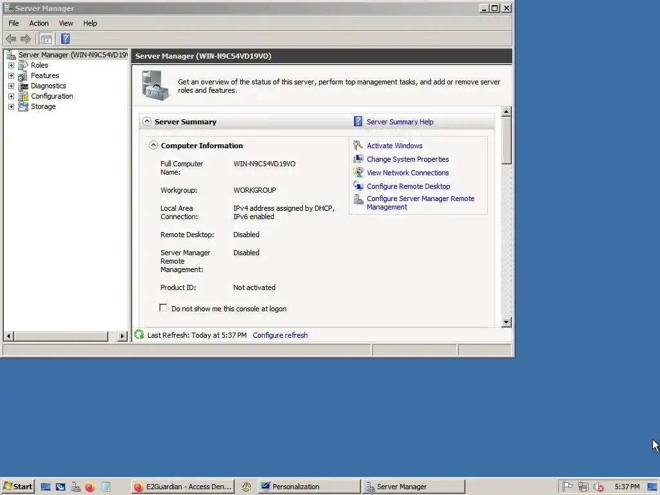
Task: Expand the Configuration tree node
Action: [12, 97]
